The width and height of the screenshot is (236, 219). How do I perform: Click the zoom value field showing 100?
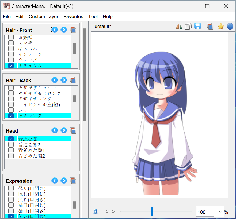[205, 212]
